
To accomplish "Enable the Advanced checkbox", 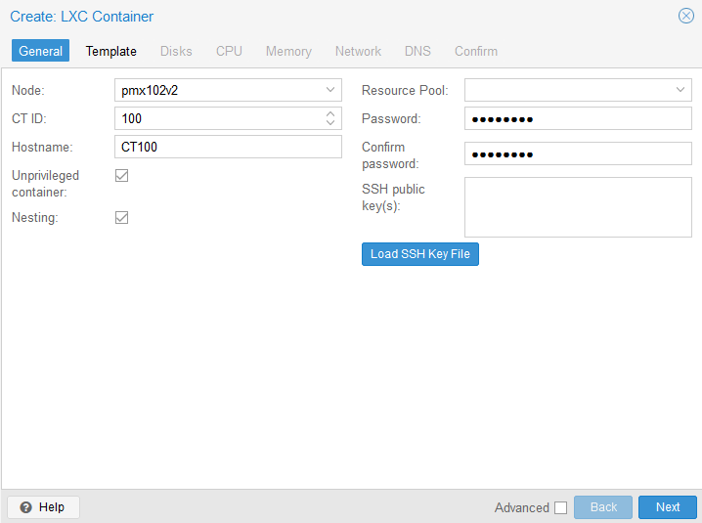I will click(560, 507).
